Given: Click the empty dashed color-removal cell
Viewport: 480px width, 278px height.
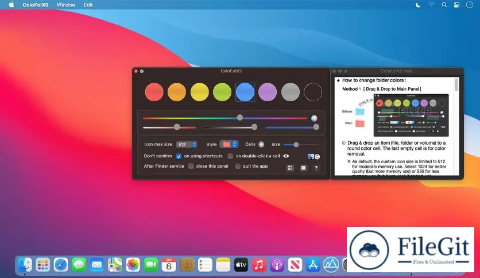Looking at the screenshot, I should [313, 92].
